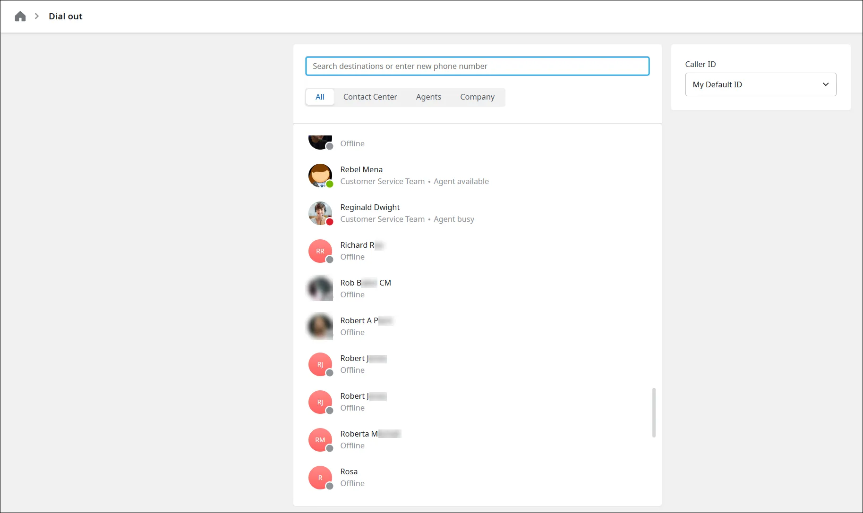863x513 pixels.
Task: Switch to the Company tab
Action: click(477, 97)
